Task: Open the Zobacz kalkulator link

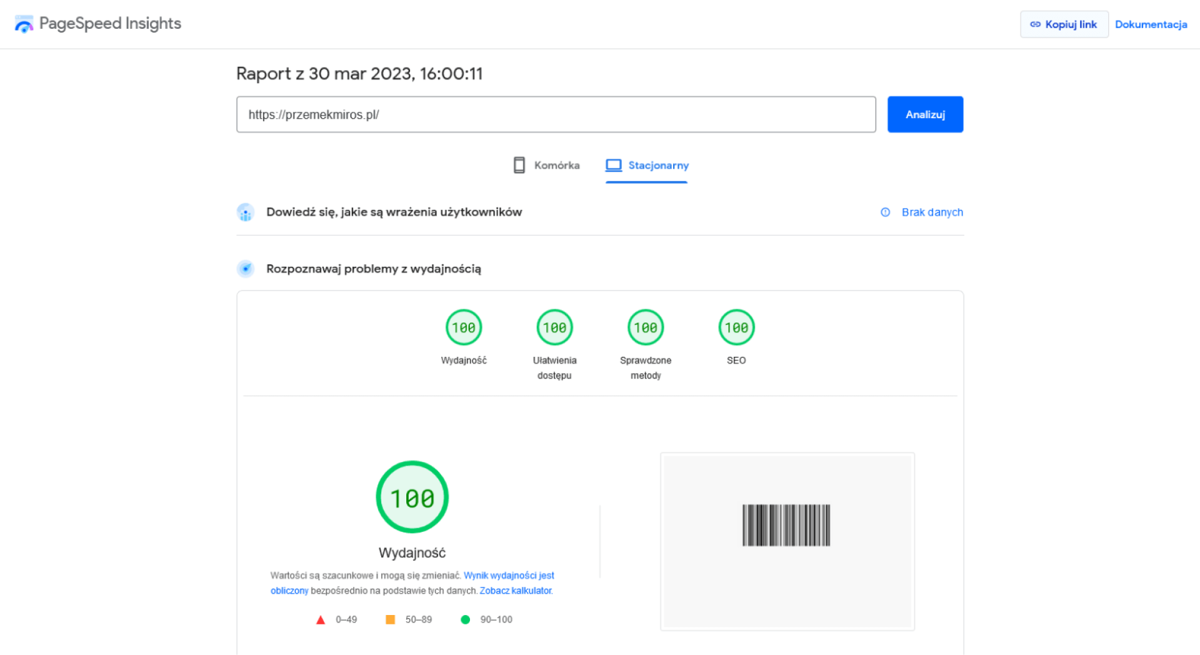Action: coord(515,590)
